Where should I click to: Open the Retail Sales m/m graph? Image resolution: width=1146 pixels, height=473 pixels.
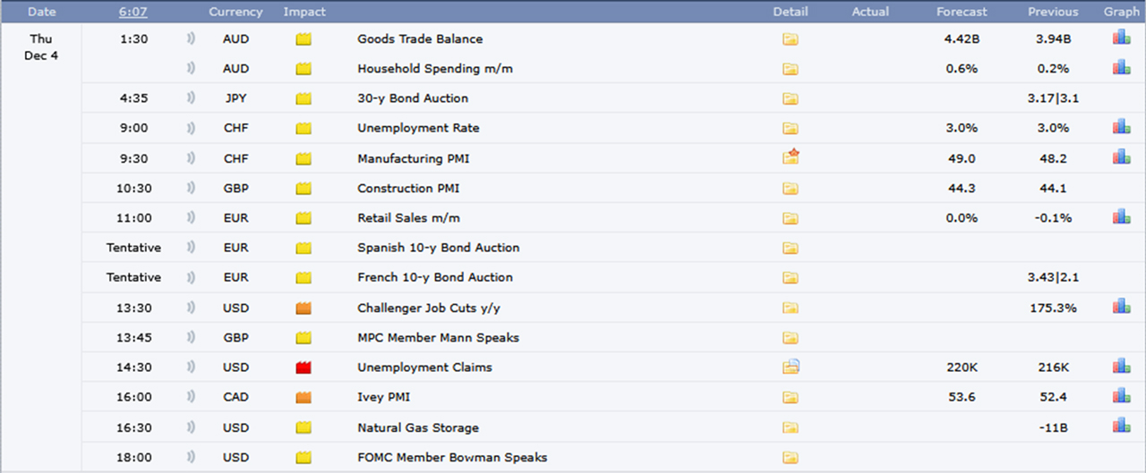click(x=1121, y=217)
